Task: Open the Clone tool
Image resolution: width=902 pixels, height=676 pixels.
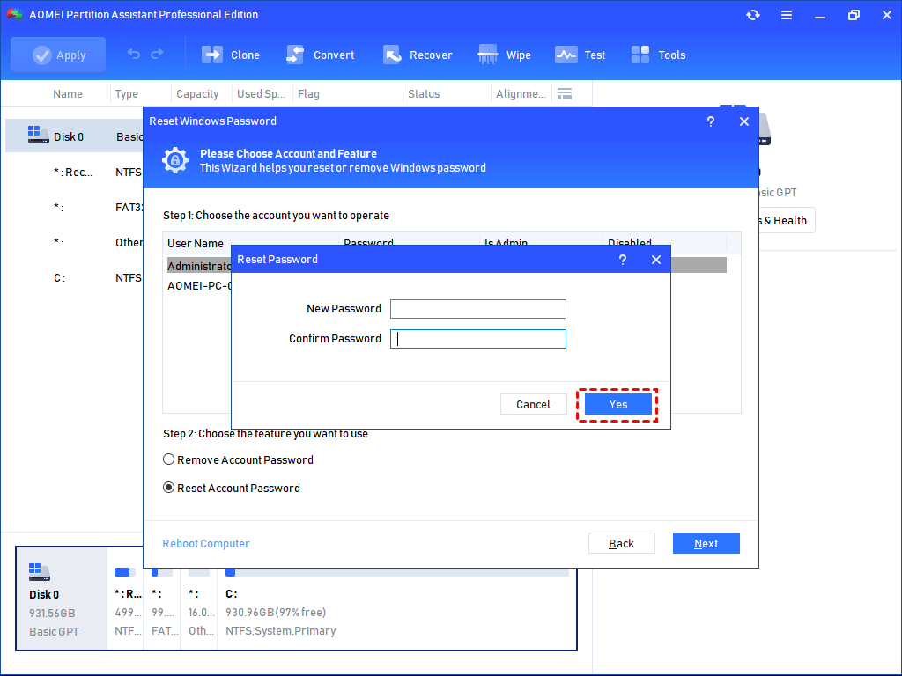Action: pyautogui.click(x=230, y=54)
